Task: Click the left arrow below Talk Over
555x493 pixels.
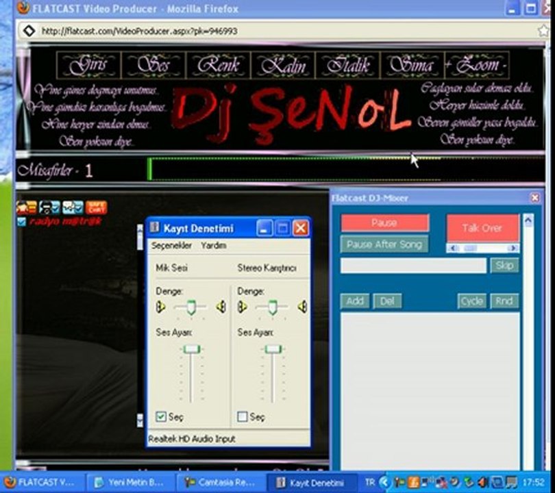Action: (x=453, y=249)
